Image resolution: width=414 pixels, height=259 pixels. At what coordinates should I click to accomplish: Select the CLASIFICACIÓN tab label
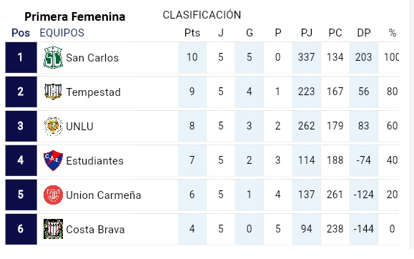pos(202,15)
